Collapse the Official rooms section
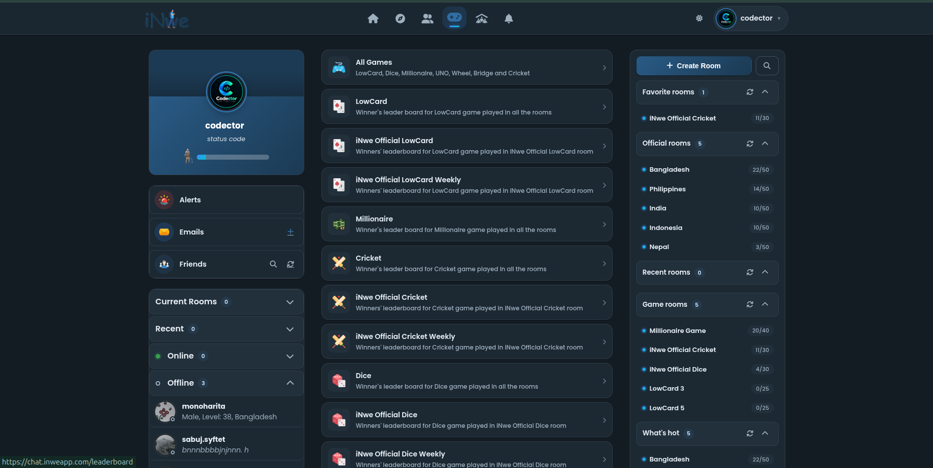933x468 pixels. click(x=765, y=144)
